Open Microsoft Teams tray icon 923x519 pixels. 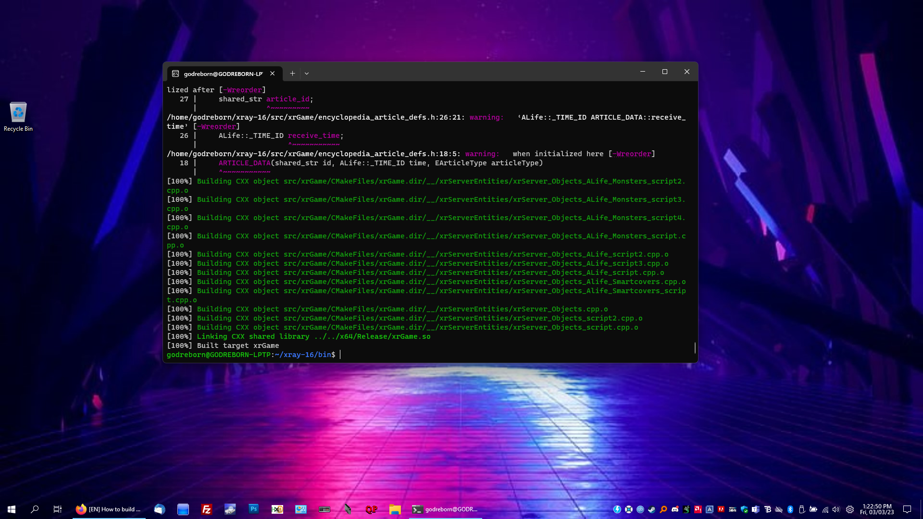pyautogui.click(x=756, y=509)
